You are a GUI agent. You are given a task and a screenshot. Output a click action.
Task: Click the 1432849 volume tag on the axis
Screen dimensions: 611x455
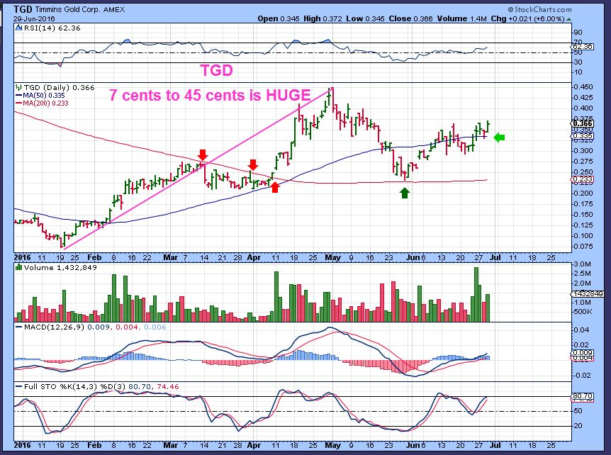tap(588, 293)
